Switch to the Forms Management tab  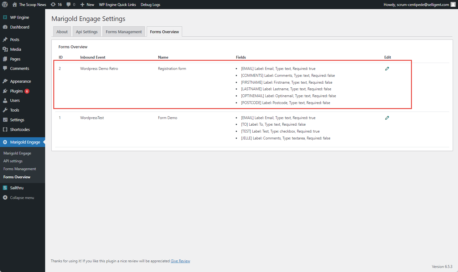pyautogui.click(x=124, y=32)
